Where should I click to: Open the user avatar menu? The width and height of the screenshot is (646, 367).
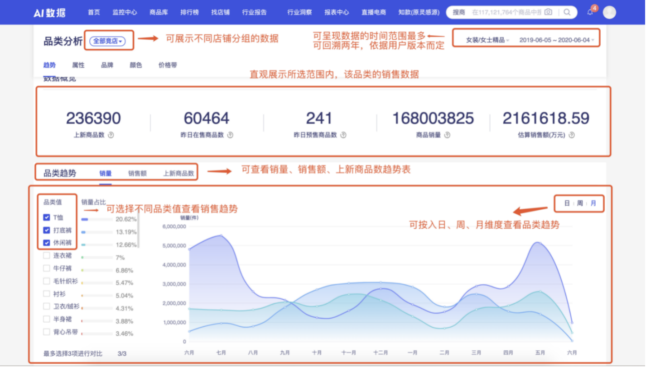pyautogui.click(x=609, y=12)
